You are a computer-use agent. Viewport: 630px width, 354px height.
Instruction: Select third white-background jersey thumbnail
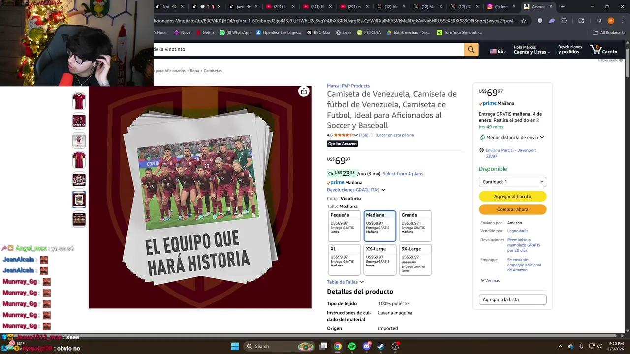[x=79, y=141]
